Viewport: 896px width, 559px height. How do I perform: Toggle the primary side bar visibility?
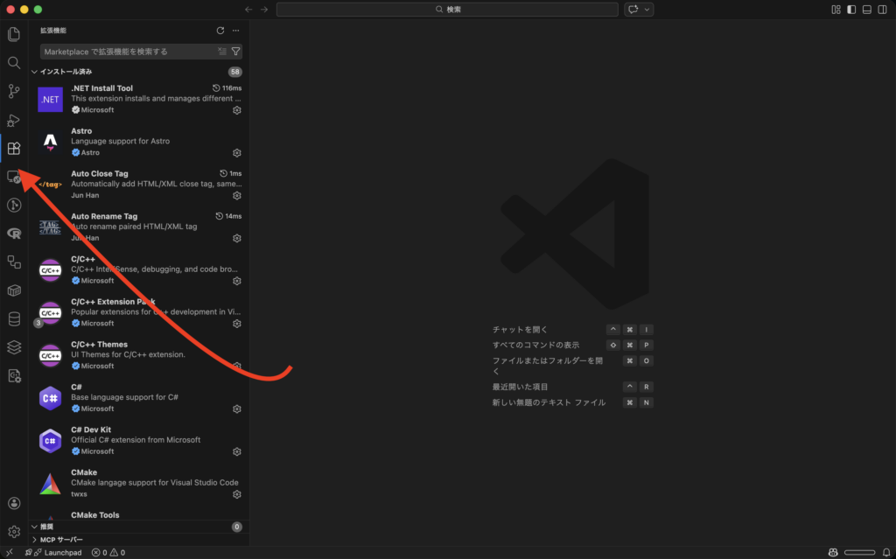pos(851,10)
